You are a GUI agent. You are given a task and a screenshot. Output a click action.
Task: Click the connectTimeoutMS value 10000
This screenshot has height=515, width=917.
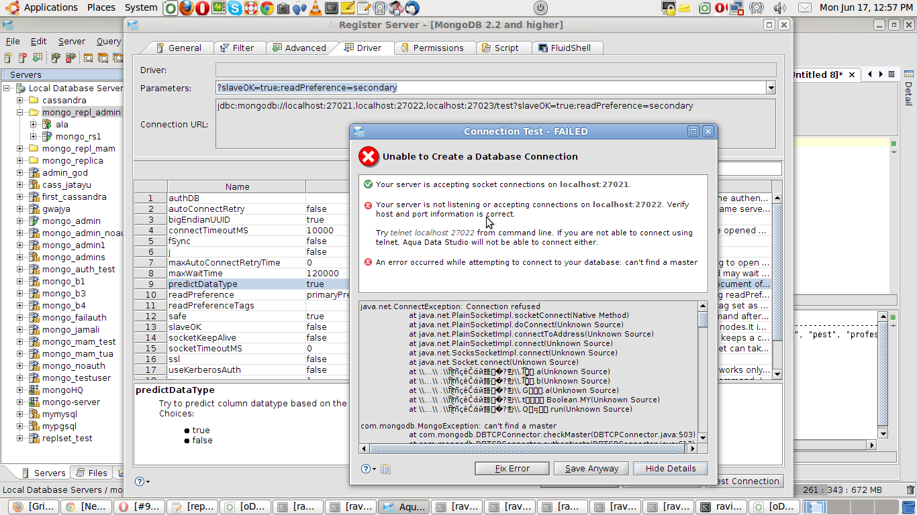click(320, 231)
